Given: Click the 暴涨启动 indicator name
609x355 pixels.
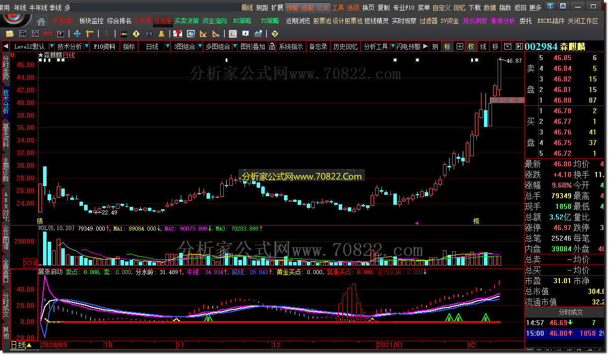Looking at the screenshot, I should (51, 272).
